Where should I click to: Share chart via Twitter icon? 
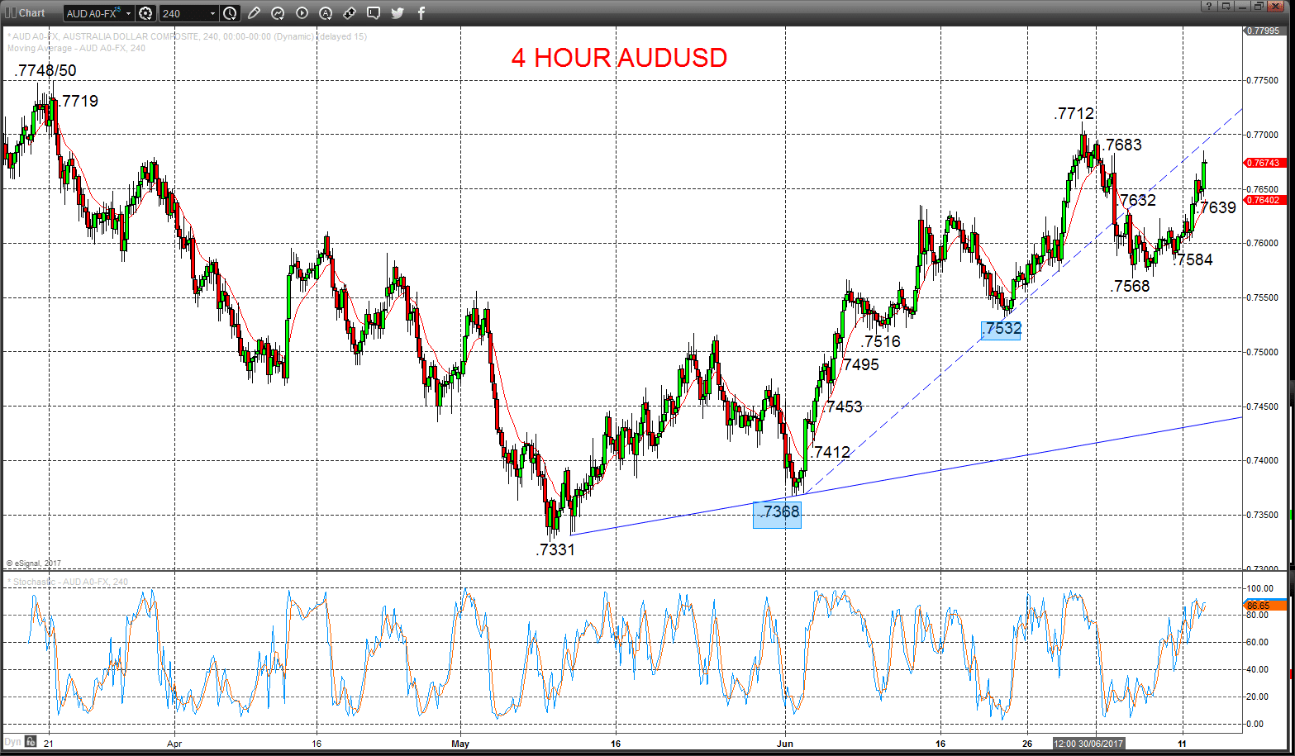(x=398, y=13)
